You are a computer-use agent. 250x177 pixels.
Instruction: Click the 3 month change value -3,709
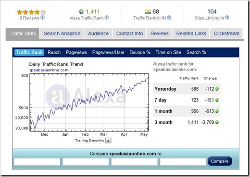click(208, 122)
